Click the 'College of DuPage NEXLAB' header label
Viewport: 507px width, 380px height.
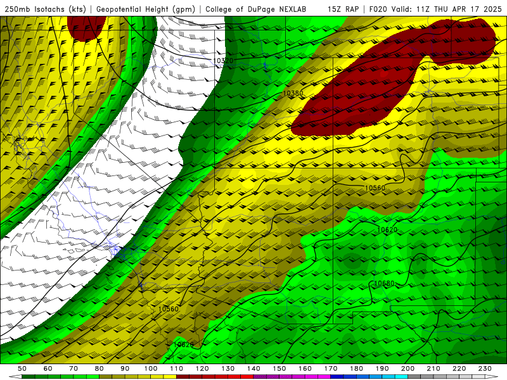click(256, 9)
